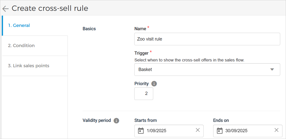Screen dimensions: 286x139
Task: Open the Starts from calendar icon
Action: pyautogui.click(x=141, y=131)
